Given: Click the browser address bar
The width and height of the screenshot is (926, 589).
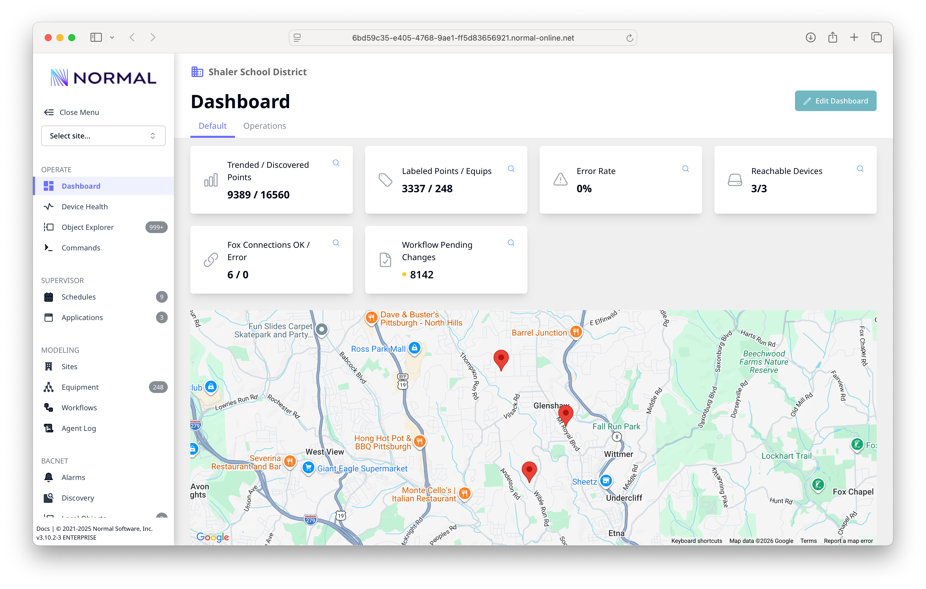Looking at the screenshot, I should (x=463, y=38).
